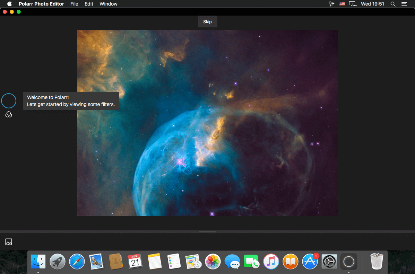Image resolution: width=415 pixels, height=274 pixels.
Task: Open the filters icon in left sidebar
Action: coord(9,115)
